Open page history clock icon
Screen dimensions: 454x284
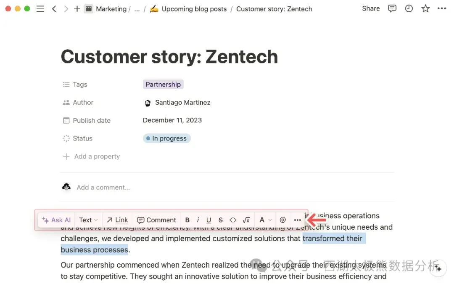pyautogui.click(x=409, y=9)
